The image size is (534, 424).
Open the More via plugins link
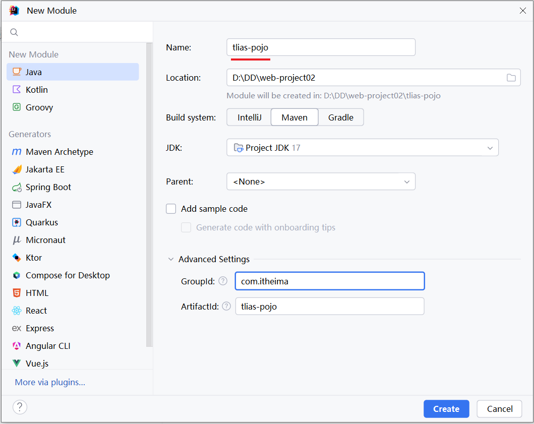50,382
